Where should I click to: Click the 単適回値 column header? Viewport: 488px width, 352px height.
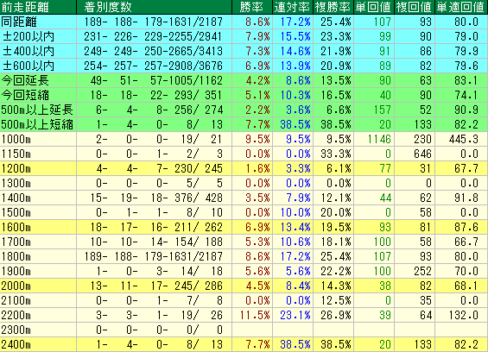click(x=461, y=7)
